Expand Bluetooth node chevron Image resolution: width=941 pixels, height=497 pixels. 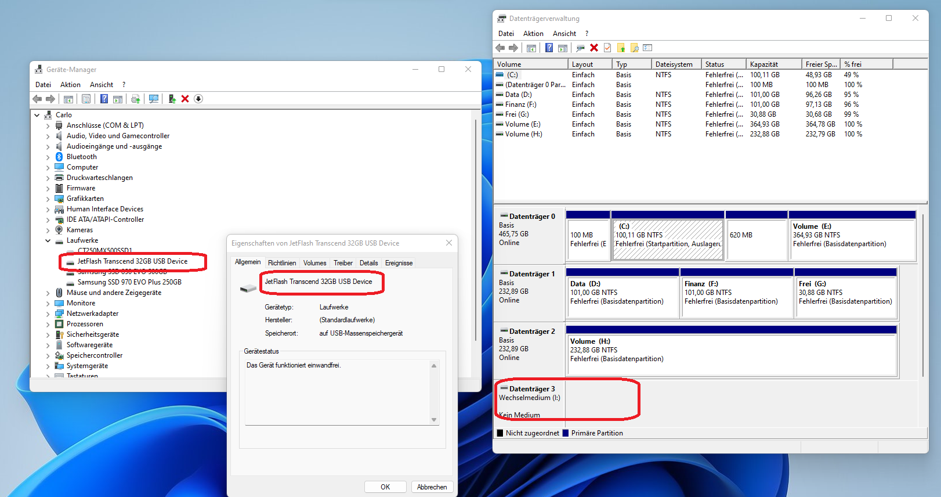(x=48, y=157)
